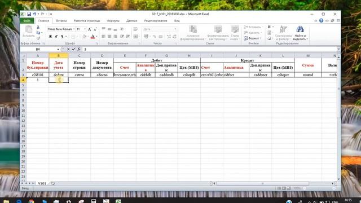Align text left in the alignment group
Image resolution: width=361 pixels, height=203 pixels.
click(x=104, y=36)
